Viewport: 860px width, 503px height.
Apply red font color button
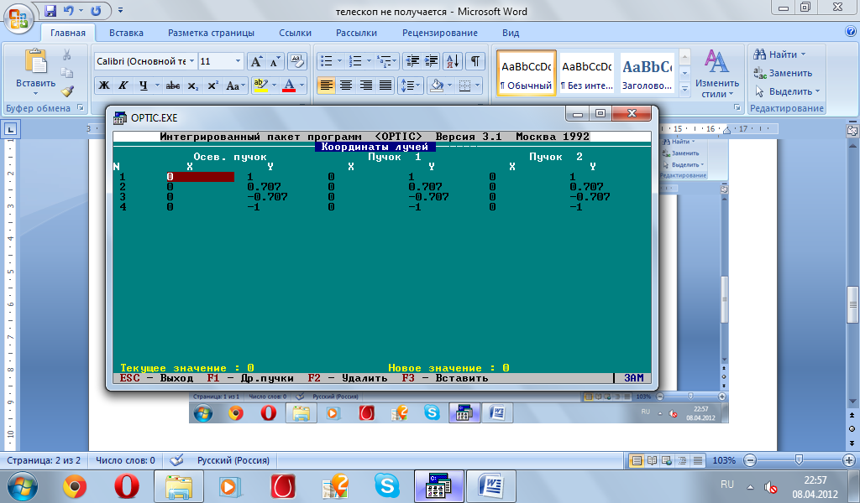pos(289,86)
